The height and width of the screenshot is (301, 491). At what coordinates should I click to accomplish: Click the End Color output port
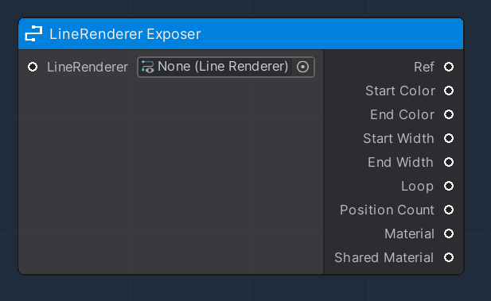tap(449, 114)
